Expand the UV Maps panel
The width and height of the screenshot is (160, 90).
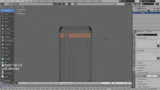point(140,63)
